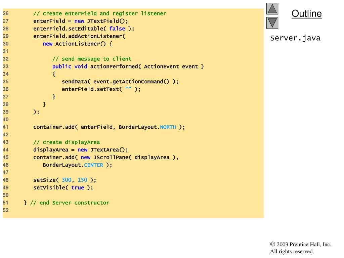The image size is (344, 258).
Task: Click the down arrow navigation icon
Action: point(272,23)
